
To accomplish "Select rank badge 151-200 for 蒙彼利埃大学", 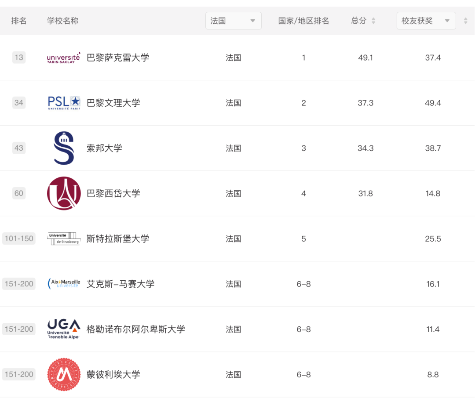I will 19,374.
